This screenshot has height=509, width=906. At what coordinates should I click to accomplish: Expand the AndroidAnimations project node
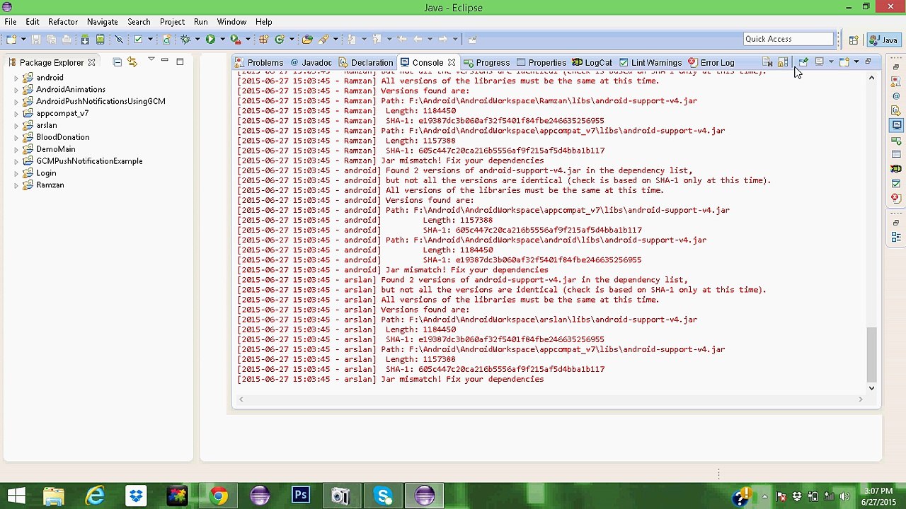tap(16, 90)
